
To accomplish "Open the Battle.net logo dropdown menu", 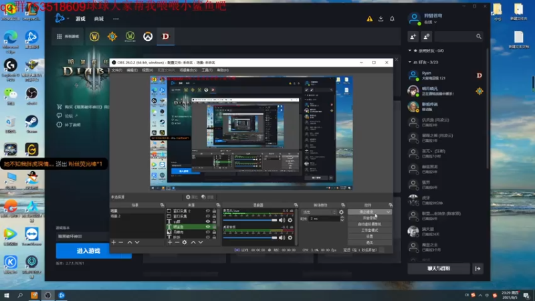I will click(62, 19).
